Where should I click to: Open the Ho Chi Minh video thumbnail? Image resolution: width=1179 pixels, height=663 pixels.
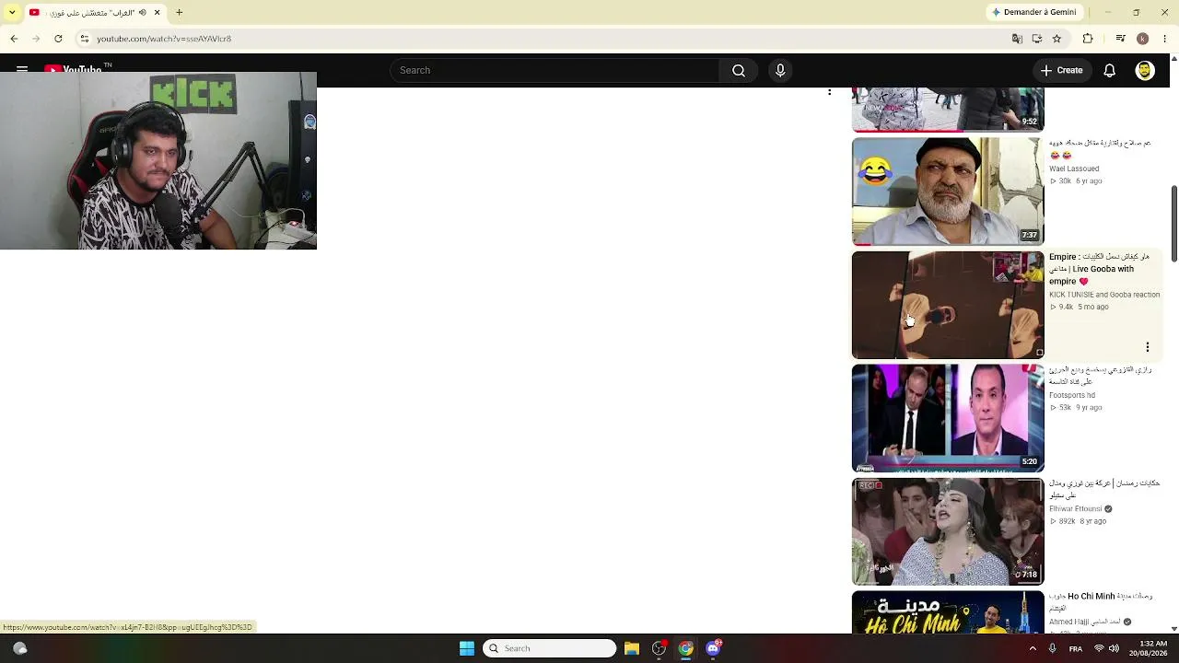coord(948,612)
